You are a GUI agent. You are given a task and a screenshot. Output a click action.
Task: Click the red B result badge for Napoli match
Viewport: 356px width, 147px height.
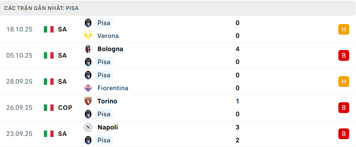click(344, 134)
